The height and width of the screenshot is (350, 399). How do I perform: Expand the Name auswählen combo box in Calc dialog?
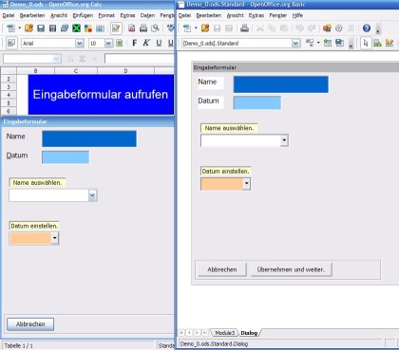tap(92, 195)
